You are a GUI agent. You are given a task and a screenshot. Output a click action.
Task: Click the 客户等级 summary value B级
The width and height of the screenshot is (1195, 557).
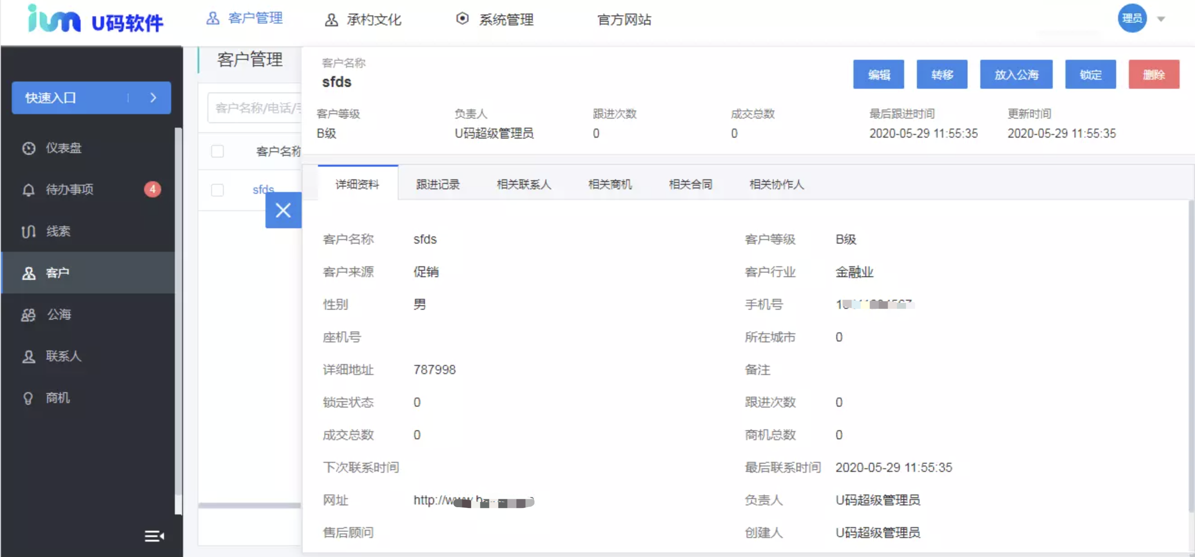326,134
